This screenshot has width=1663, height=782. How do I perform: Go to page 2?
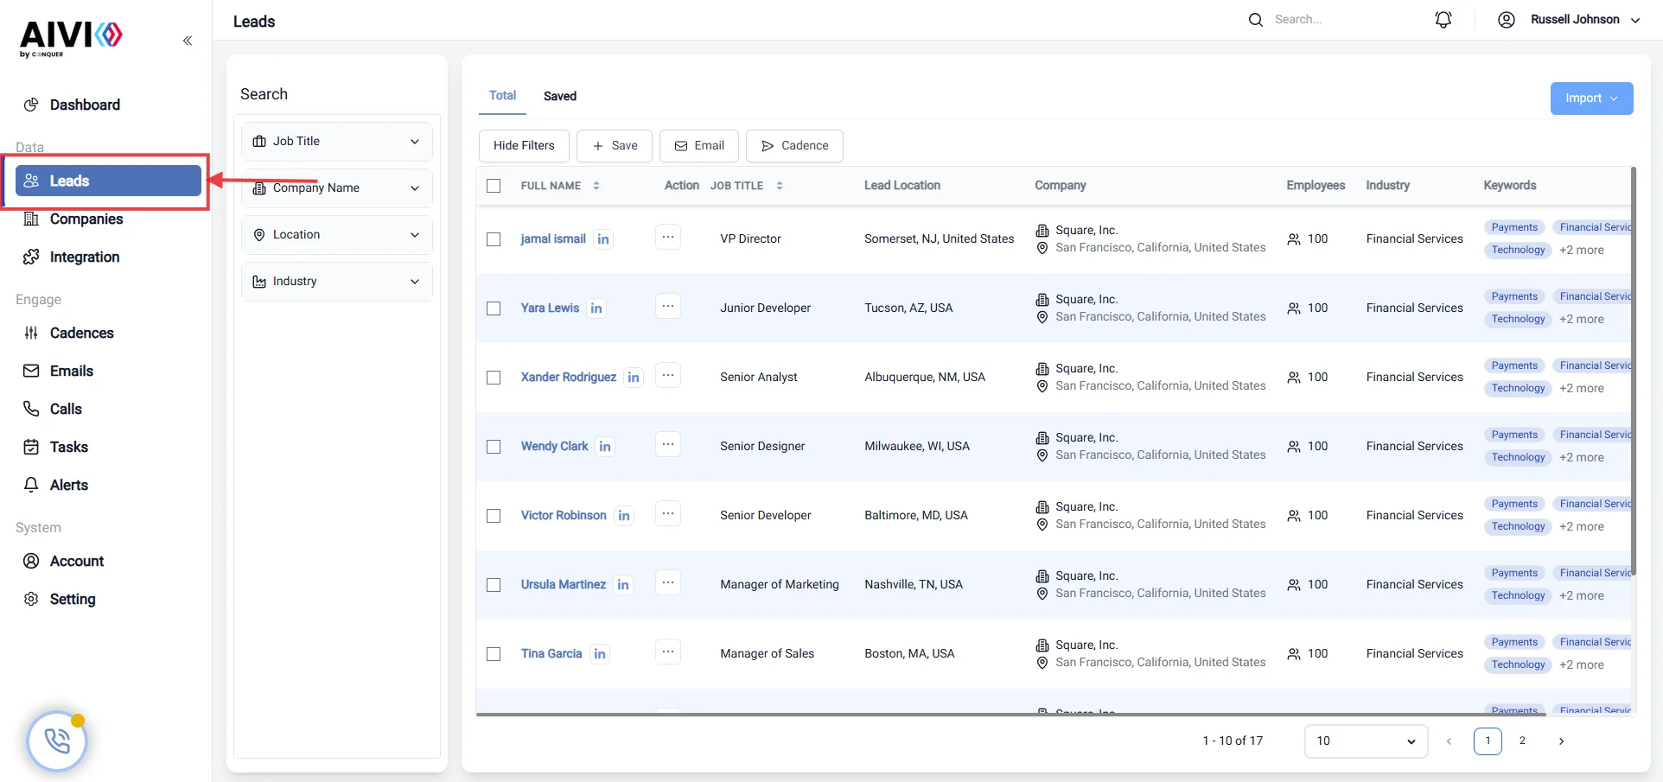point(1522,741)
